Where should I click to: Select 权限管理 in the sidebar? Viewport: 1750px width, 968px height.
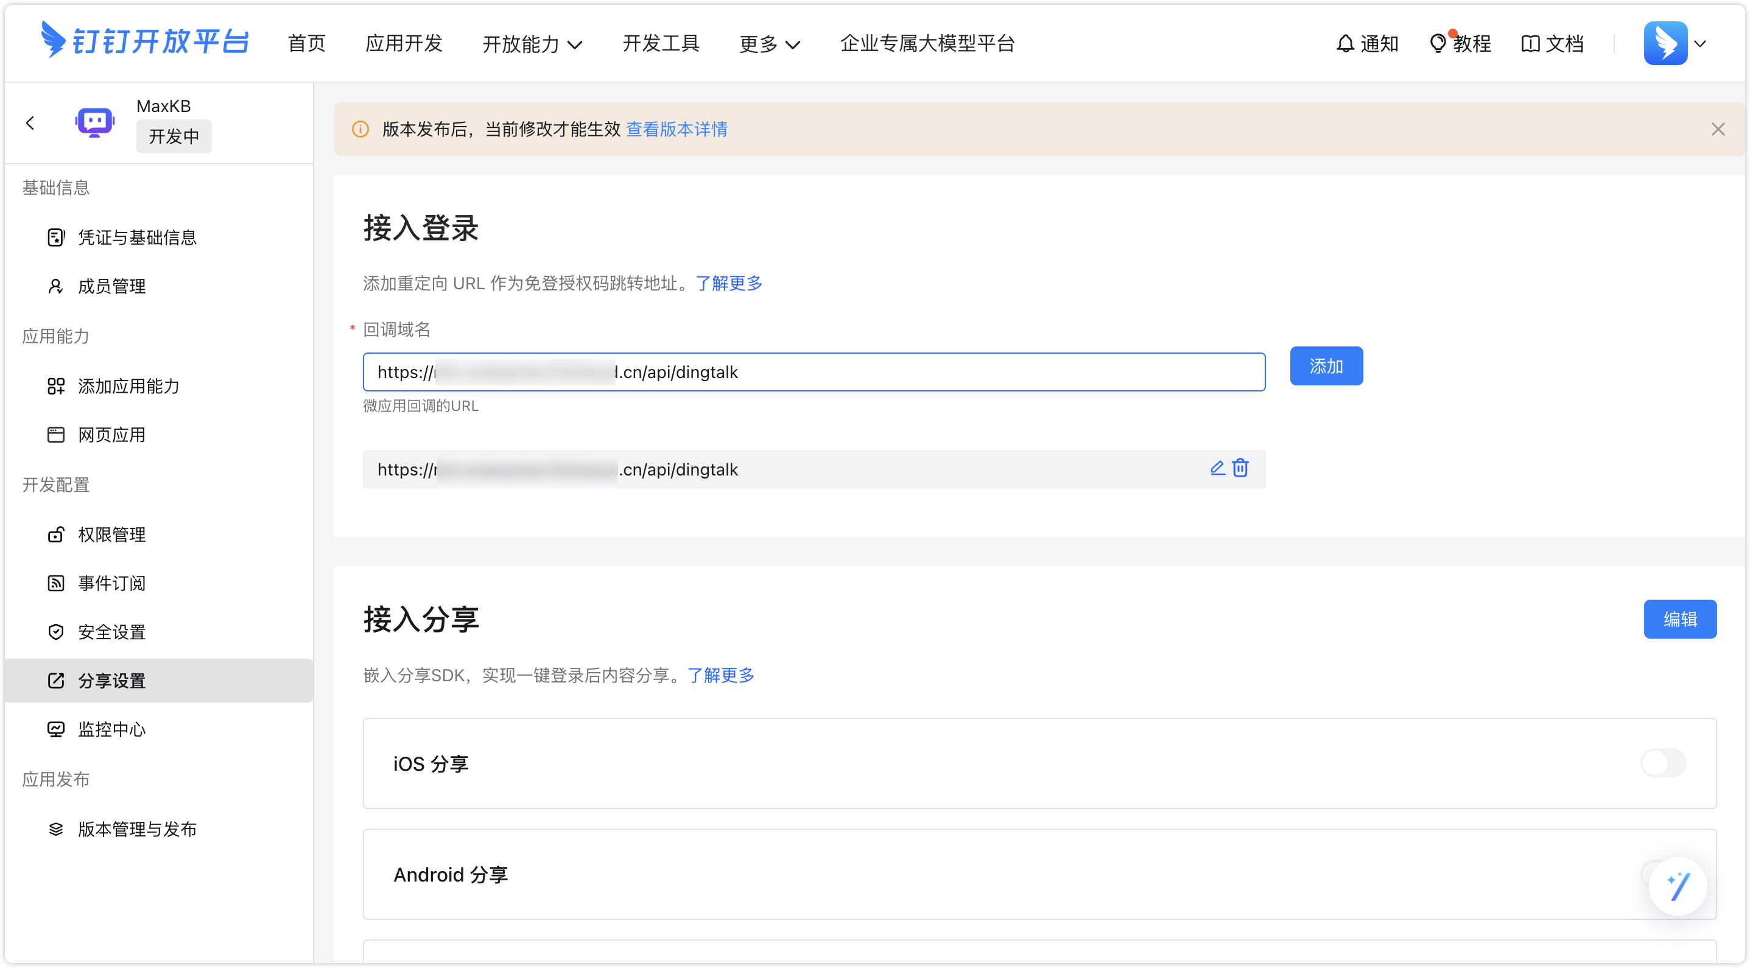pyautogui.click(x=111, y=535)
